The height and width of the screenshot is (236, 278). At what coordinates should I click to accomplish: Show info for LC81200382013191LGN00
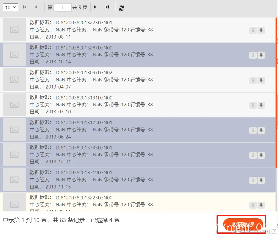tap(253, 105)
